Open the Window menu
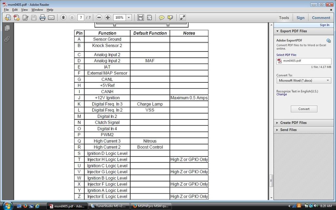336x210 pixels. (x=37, y=10)
